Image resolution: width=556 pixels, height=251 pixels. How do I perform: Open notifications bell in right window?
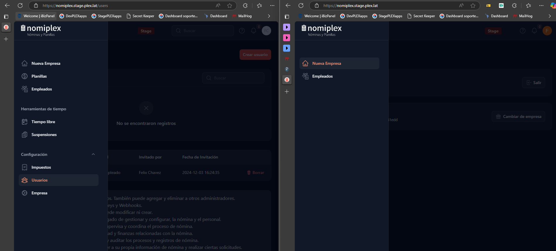tap(534, 31)
